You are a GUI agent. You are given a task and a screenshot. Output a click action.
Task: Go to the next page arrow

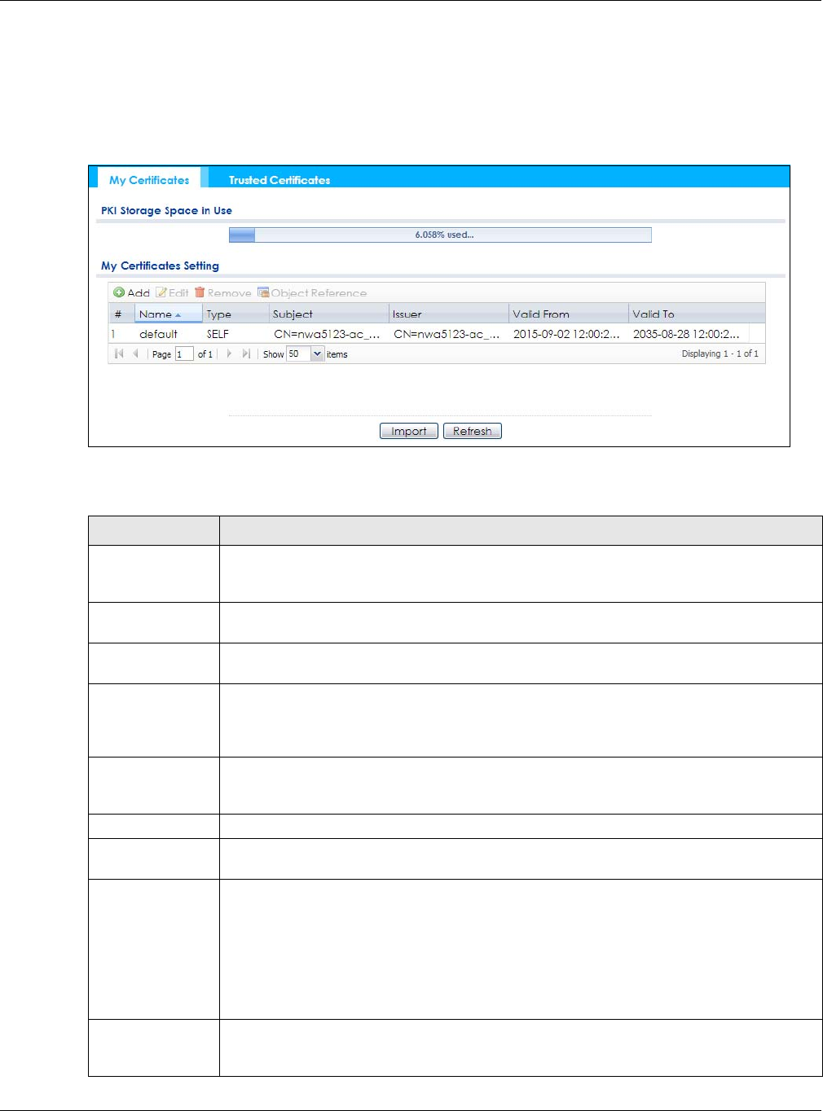[x=229, y=353]
